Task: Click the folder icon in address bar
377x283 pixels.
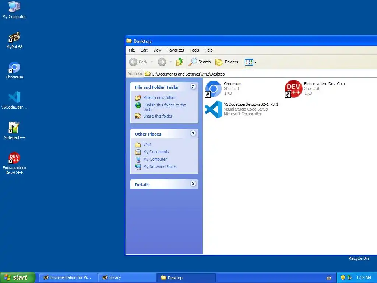Action: tap(148, 74)
